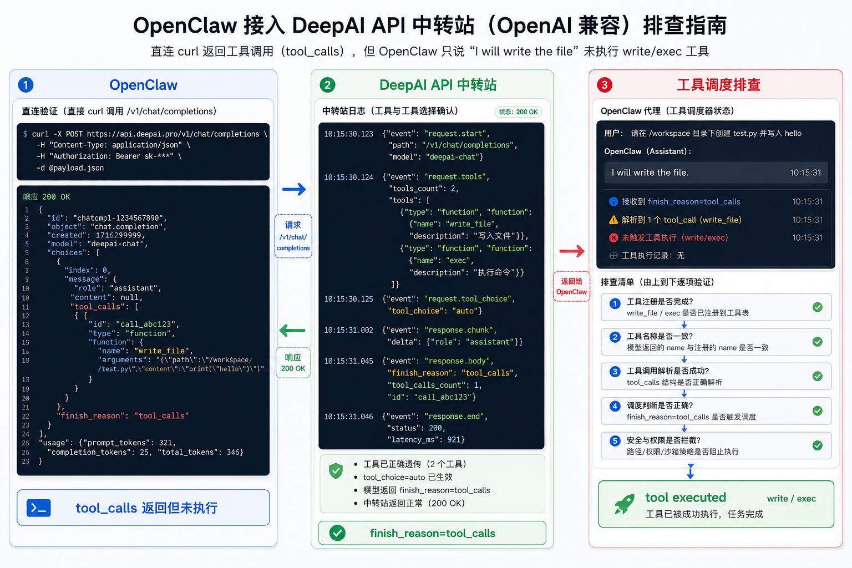Click the yellow warning icon beside 解析到 1 个 tool_call
Viewport: 852px width, 568px height.
[x=613, y=220]
